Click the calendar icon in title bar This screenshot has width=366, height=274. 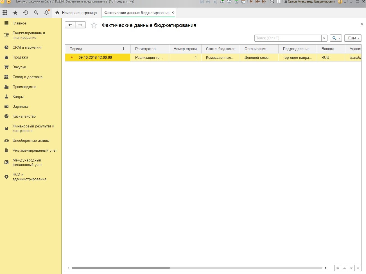(x=243, y=2)
